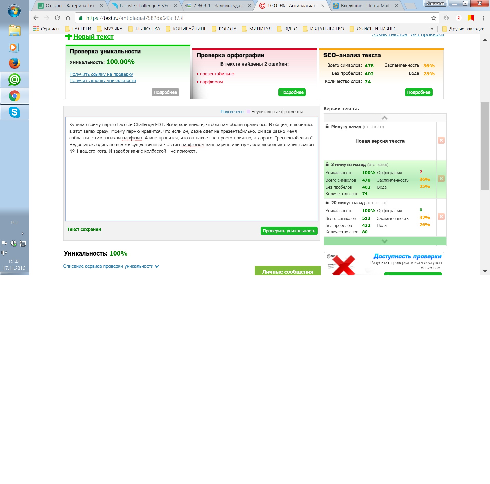Click the RU language indicator

[14, 223]
